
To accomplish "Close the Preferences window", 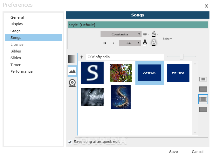I will point(206,6).
